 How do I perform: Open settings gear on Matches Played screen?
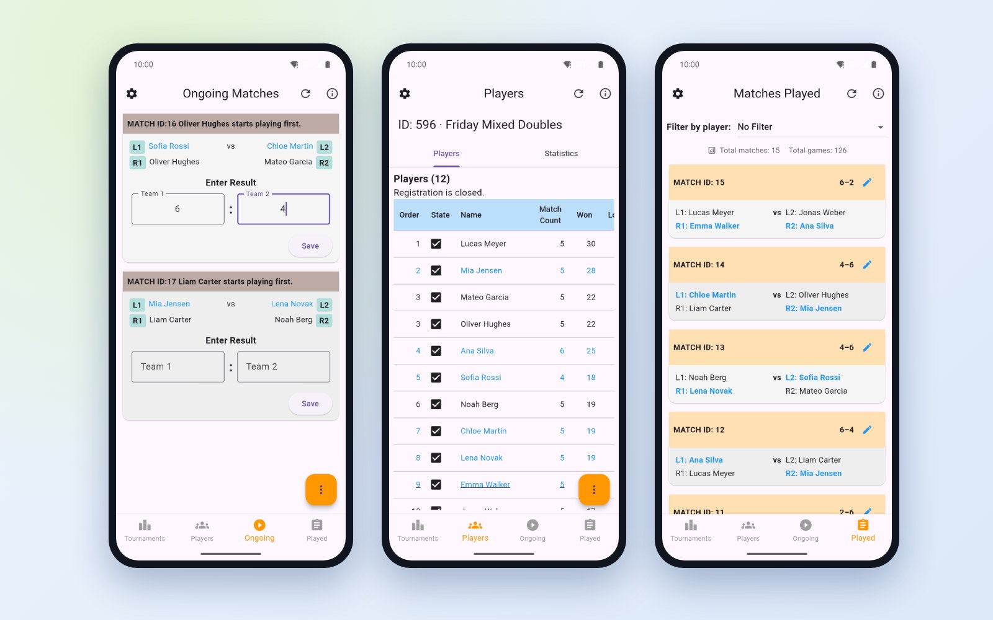click(678, 94)
